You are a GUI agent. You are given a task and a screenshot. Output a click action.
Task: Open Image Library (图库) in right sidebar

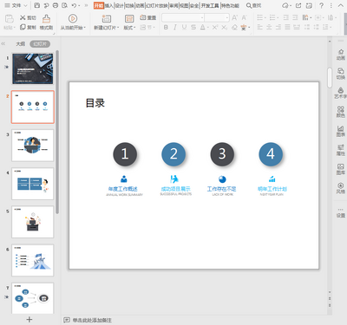tap(341, 169)
